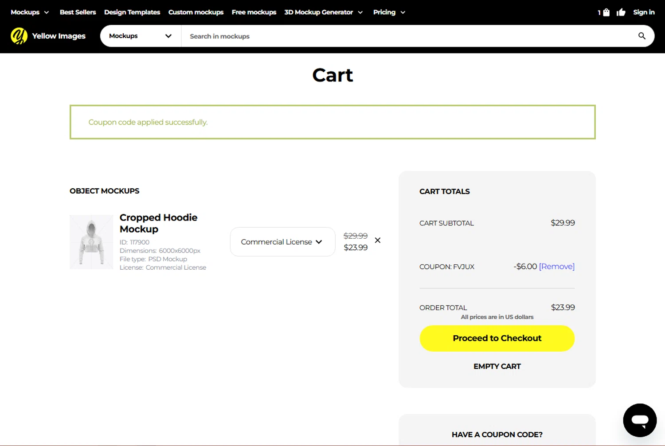This screenshot has width=665, height=446.
Task: Click the crossed-out $29.99 item price
Action: click(356, 236)
